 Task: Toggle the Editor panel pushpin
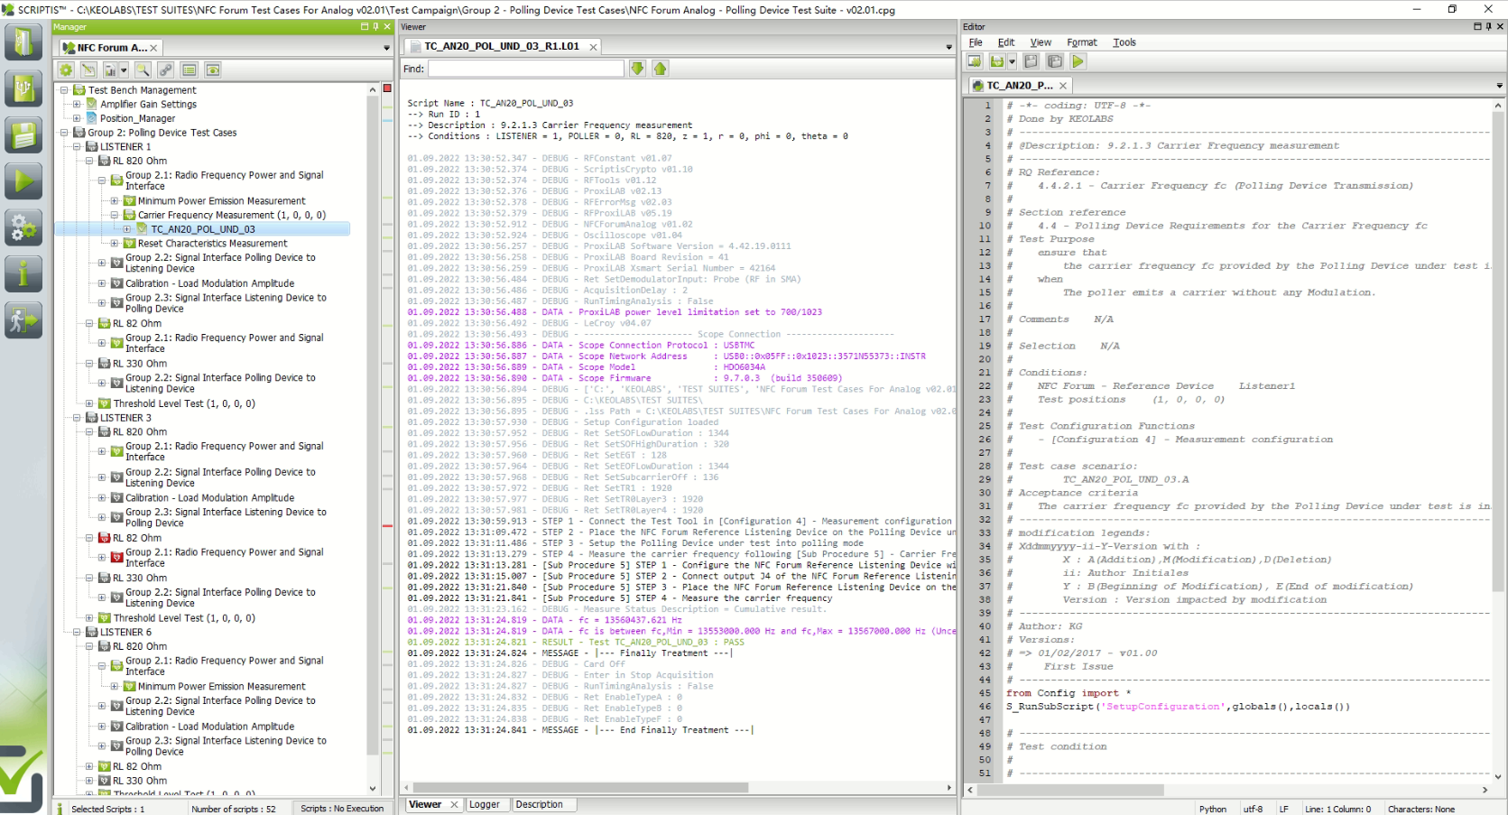(1489, 27)
